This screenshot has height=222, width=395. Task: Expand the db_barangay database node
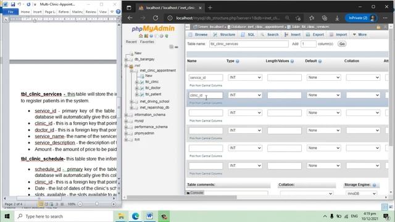tap(126, 59)
